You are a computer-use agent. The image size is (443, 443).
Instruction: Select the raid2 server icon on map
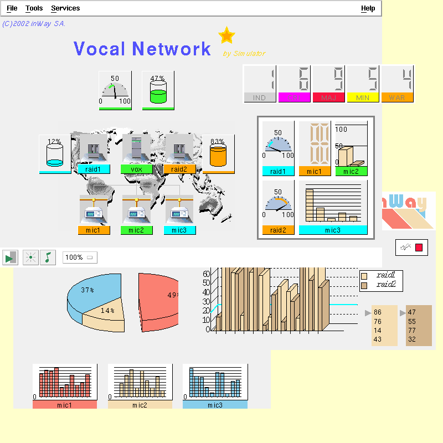click(179, 148)
